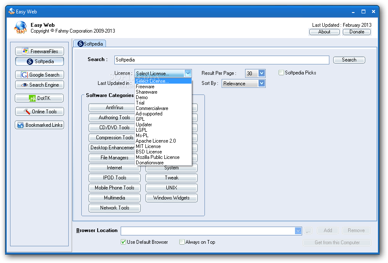388x263 pixels.
Task: Click the Add browser button
Action: (328, 231)
